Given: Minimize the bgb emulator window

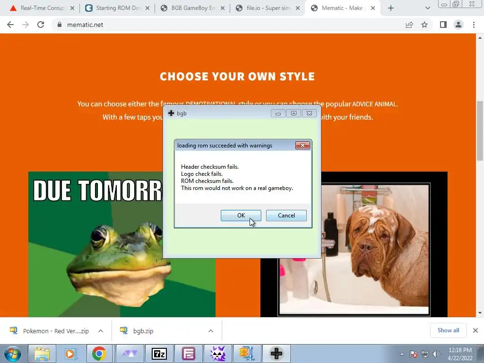Looking at the screenshot, I should (x=278, y=113).
